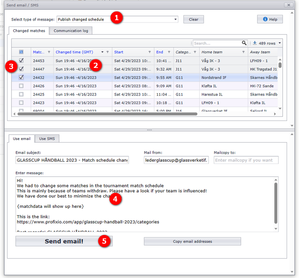The width and height of the screenshot is (299, 278).
Task: Click filter pin on Match column
Action: [x=49, y=52]
